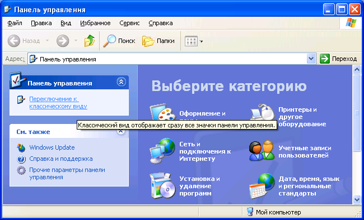Click the classic view switch icon
The image size is (364, 220).
(x=21, y=99)
